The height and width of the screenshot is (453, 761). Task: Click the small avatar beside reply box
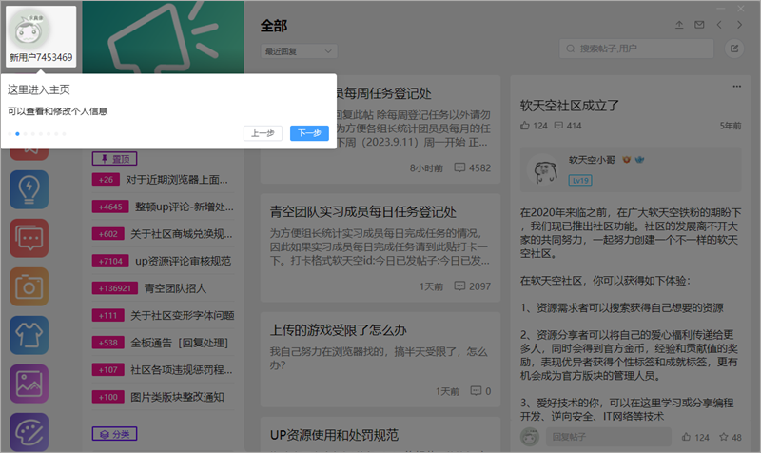[530, 437]
